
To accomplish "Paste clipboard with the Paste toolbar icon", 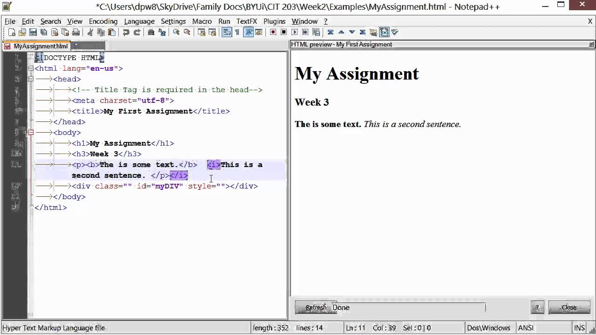I will click(x=112, y=32).
